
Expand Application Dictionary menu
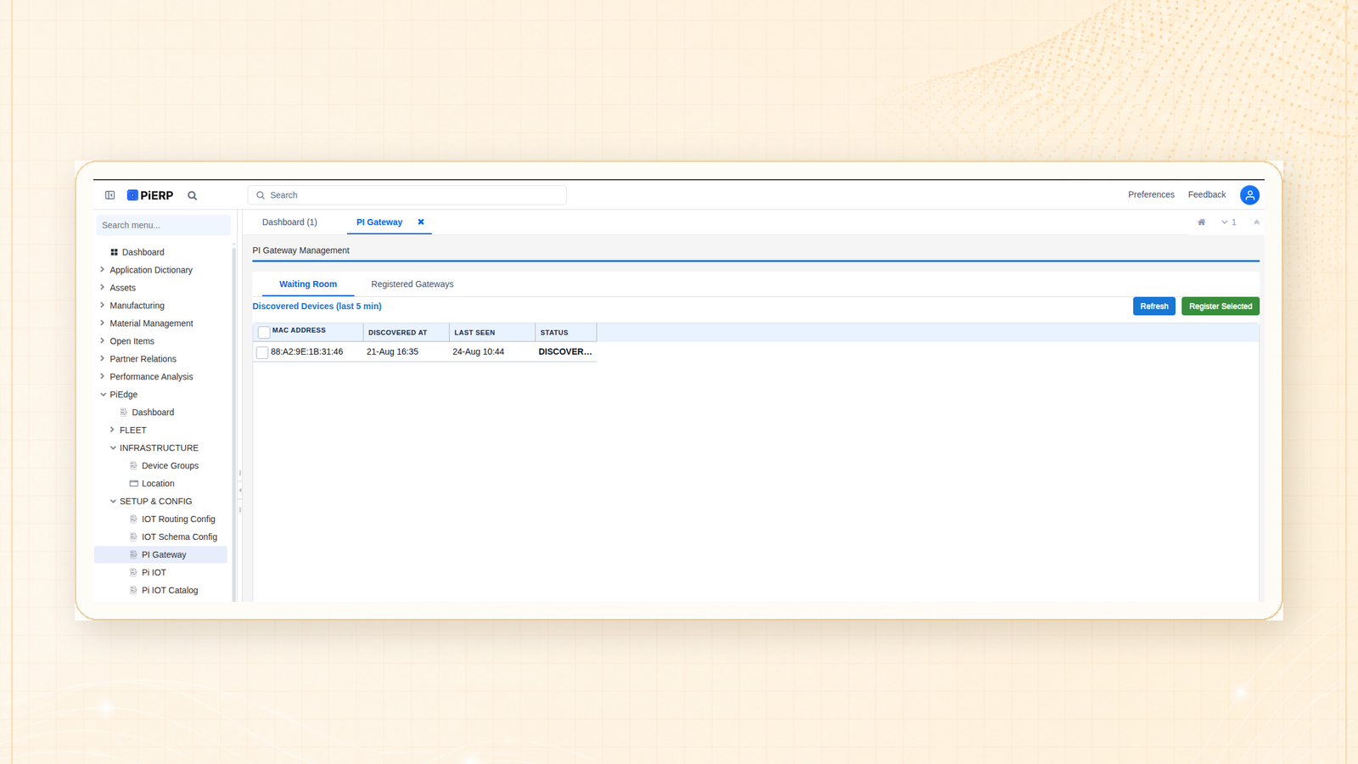pyautogui.click(x=103, y=270)
